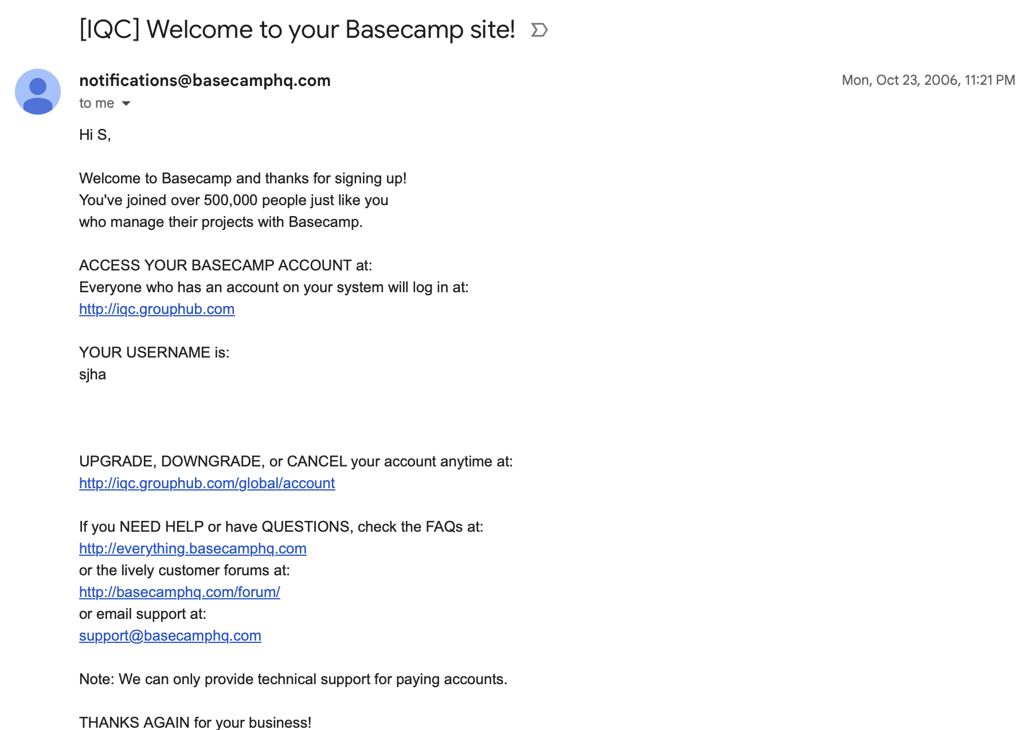Click the email timestamp Mon, Oct 23, 2006
The image size is (1033, 730).
pos(928,80)
